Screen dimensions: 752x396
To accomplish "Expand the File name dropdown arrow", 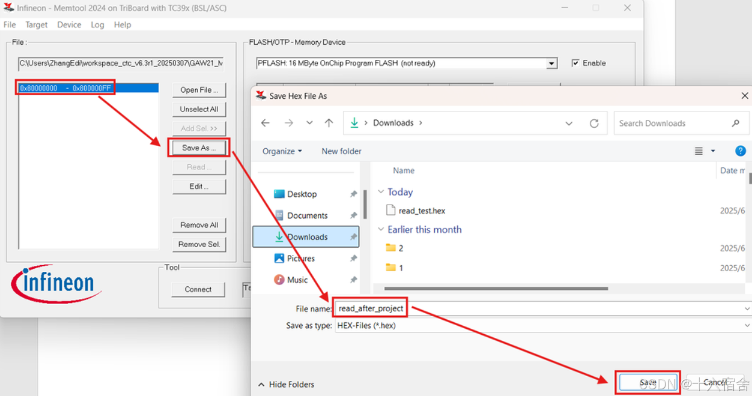I will (748, 308).
